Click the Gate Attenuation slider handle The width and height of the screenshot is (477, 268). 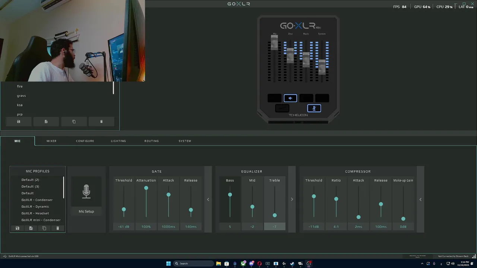pyautogui.click(x=146, y=188)
